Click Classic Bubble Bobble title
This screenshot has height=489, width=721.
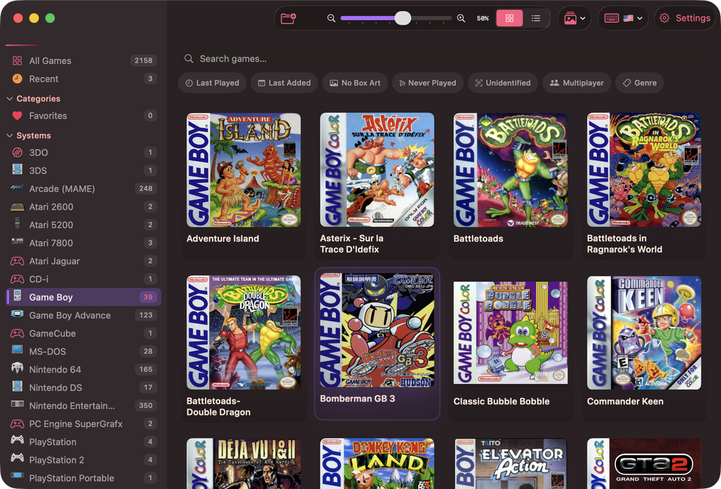pyautogui.click(x=501, y=401)
